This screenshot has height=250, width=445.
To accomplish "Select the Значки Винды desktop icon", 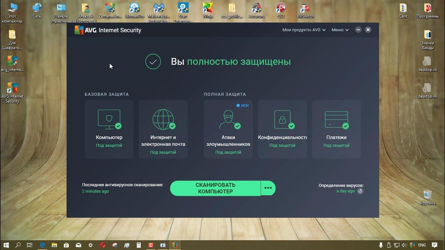I will [x=428, y=40].
